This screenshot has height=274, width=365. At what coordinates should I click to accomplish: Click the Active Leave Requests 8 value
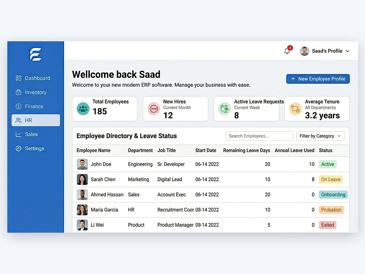click(237, 115)
